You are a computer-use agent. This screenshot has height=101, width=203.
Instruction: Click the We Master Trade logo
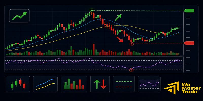click(x=182, y=88)
